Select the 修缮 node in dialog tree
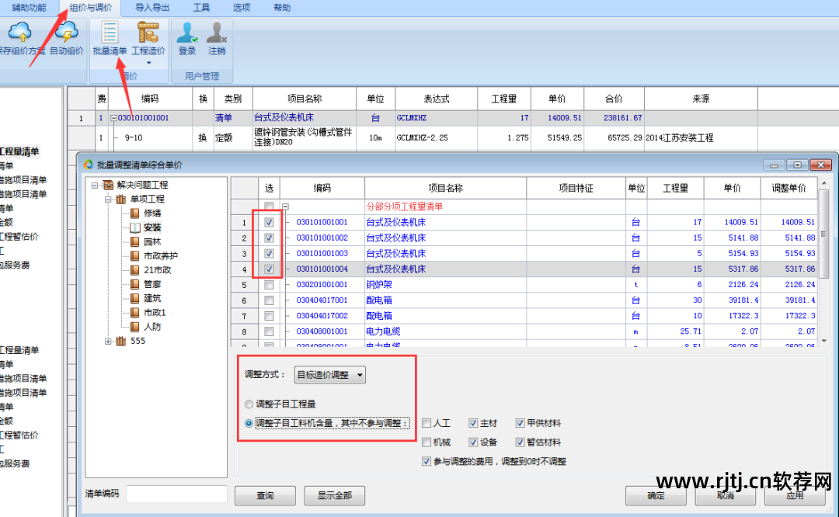 click(x=152, y=213)
